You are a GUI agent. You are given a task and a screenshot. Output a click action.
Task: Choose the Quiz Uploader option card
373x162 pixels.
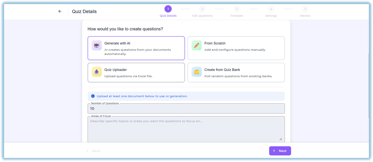point(136,72)
